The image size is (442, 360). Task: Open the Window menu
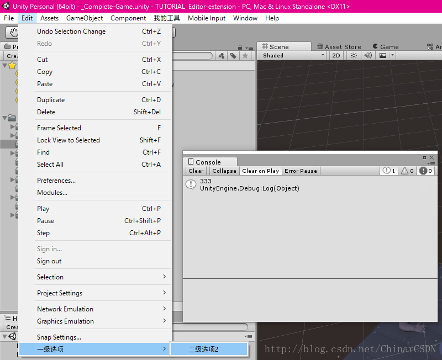[x=245, y=18]
